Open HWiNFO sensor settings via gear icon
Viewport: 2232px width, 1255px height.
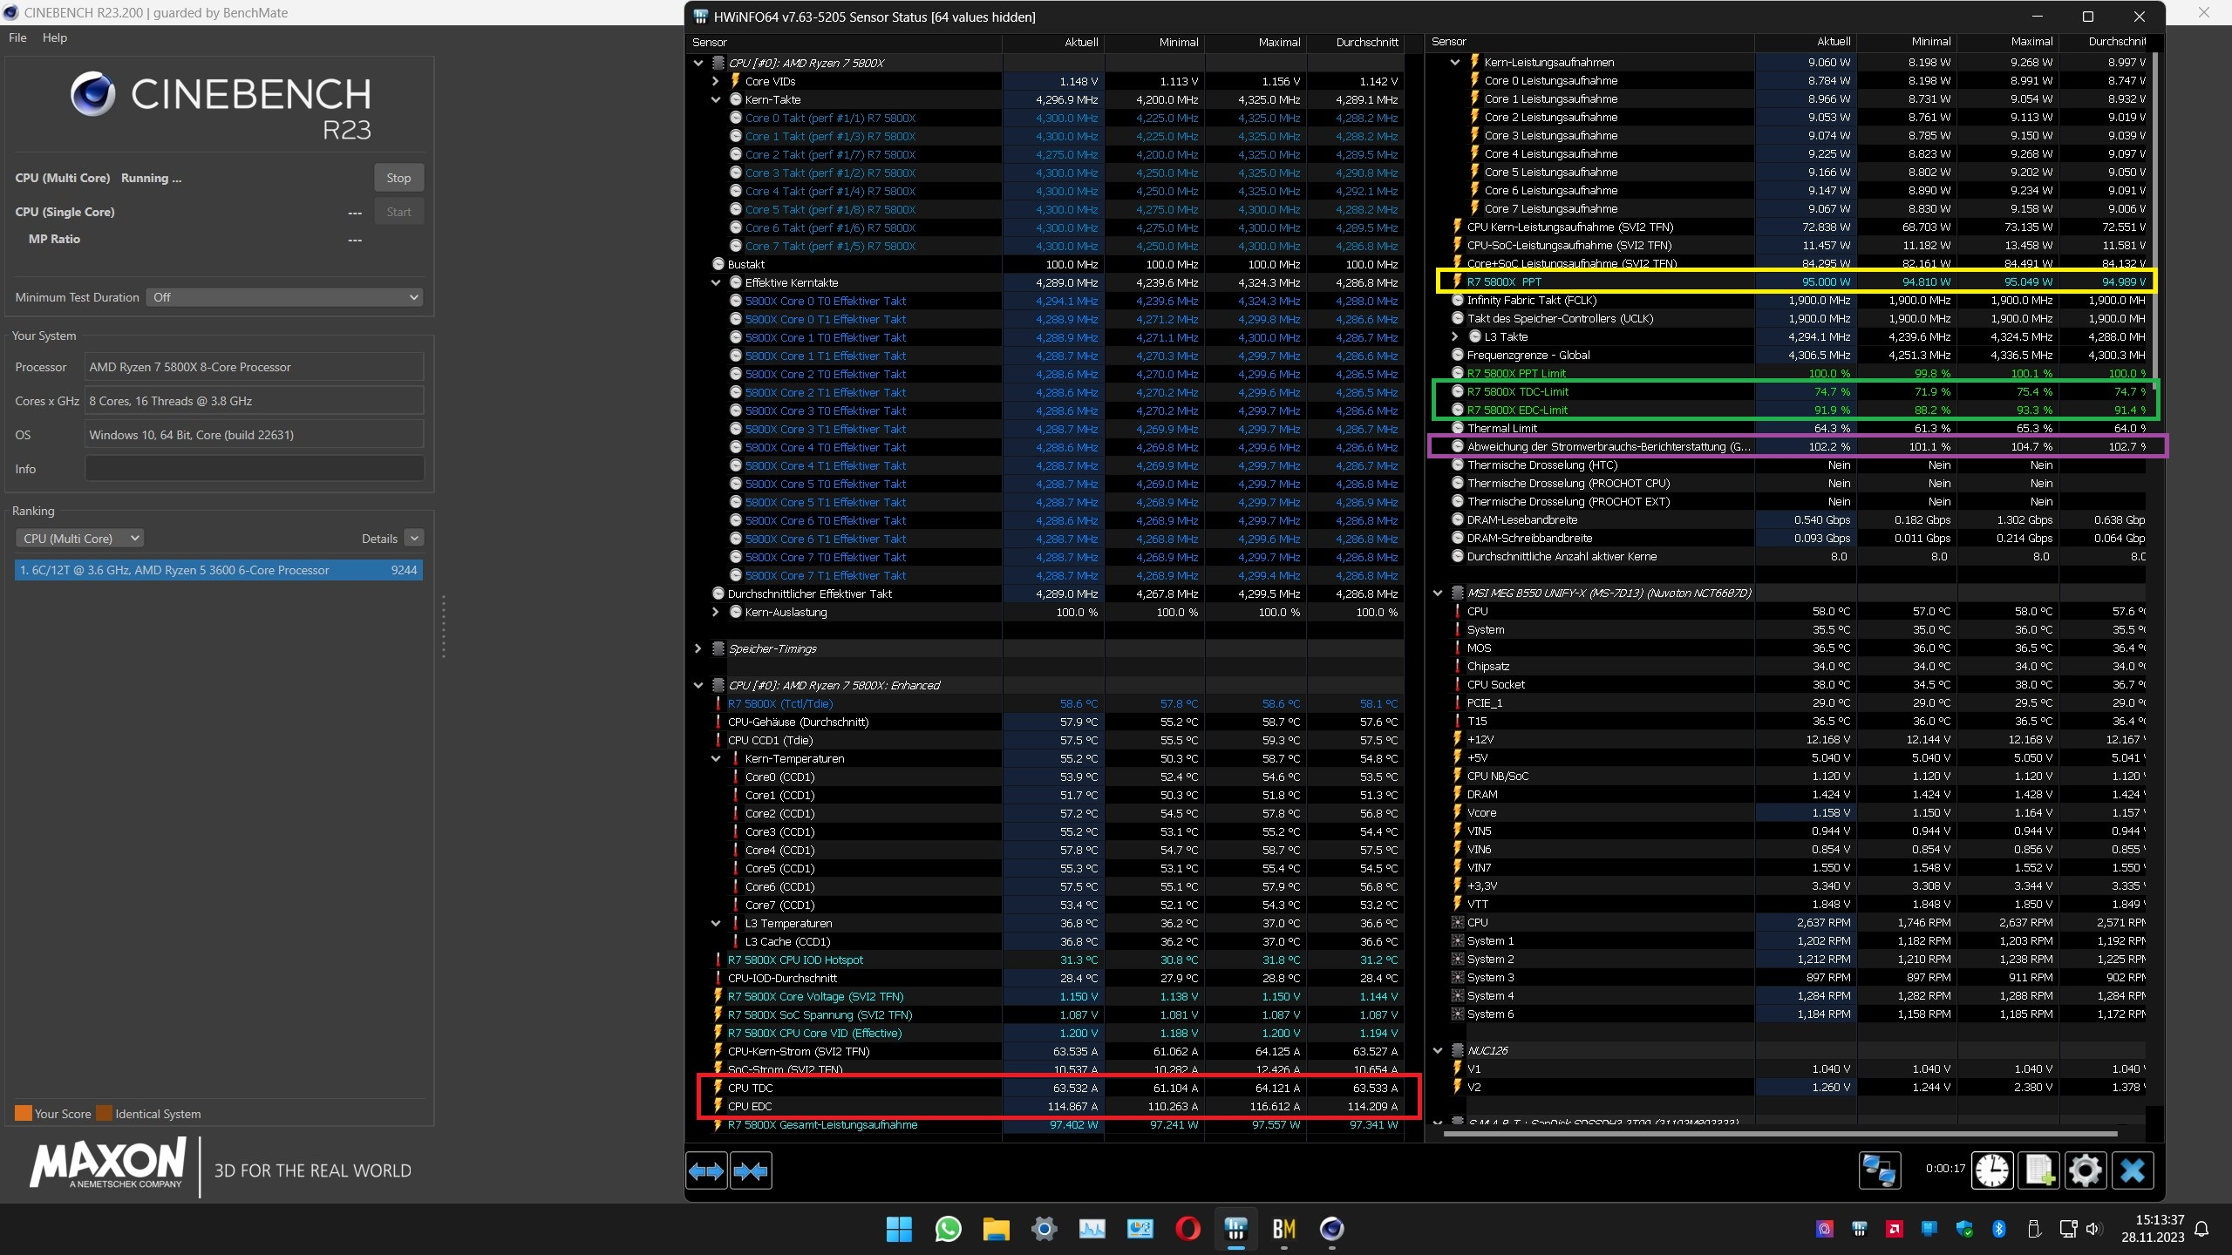pyautogui.click(x=2085, y=1170)
